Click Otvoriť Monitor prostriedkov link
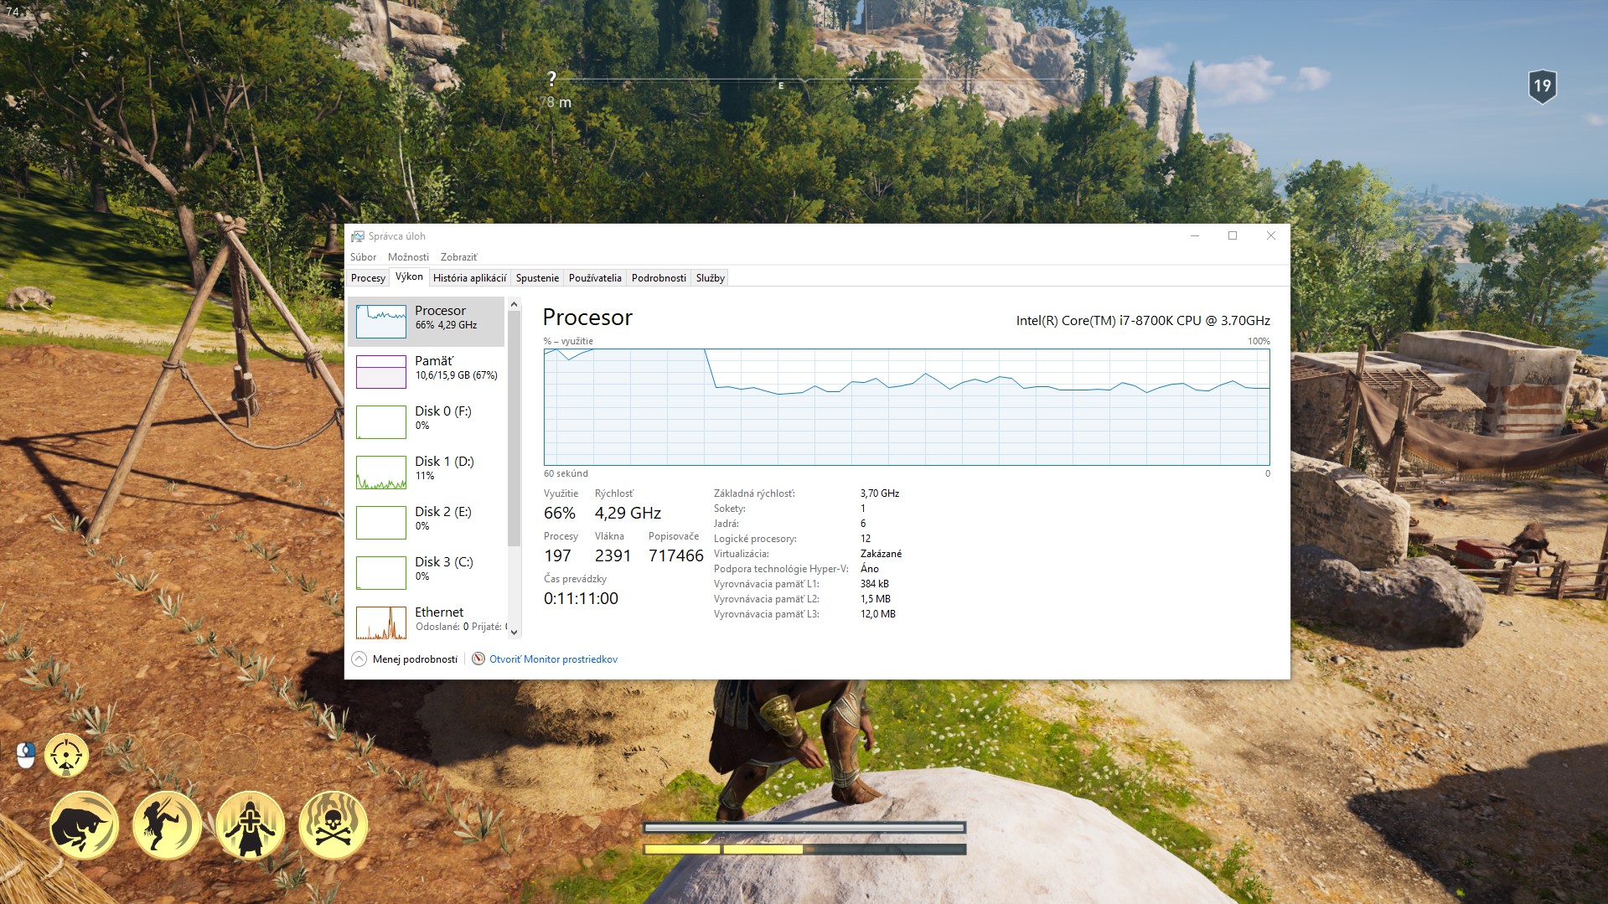This screenshot has height=904, width=1608. coord(553,659)
